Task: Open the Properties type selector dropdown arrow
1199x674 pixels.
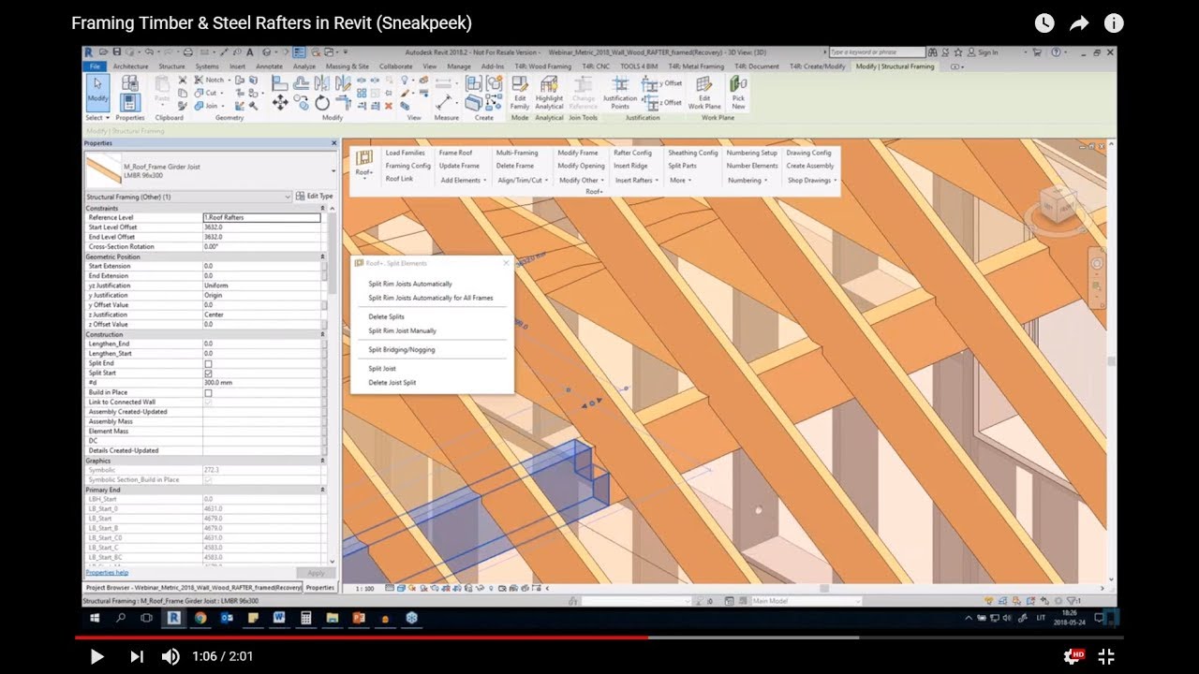Action: point(333,171)
